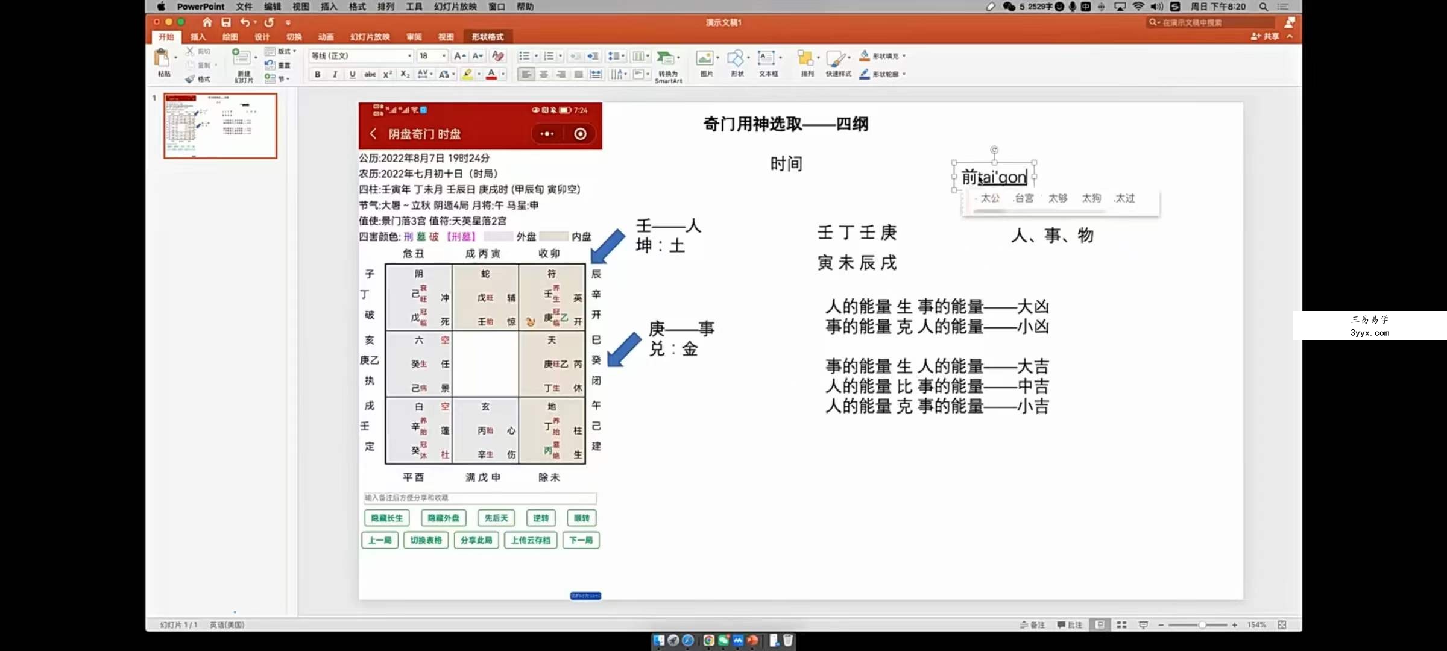Image resolution: width=1447 pixels, height=651 pixels.
Task: Open WeChat from the Dock
Action: (x=723, y=640)
